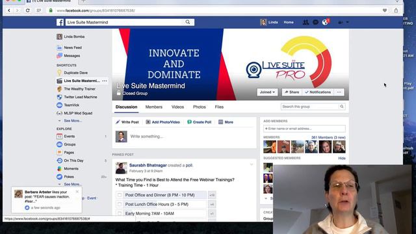Switch to the Discussion tab
416x234 pixels.
click(126, 107)
